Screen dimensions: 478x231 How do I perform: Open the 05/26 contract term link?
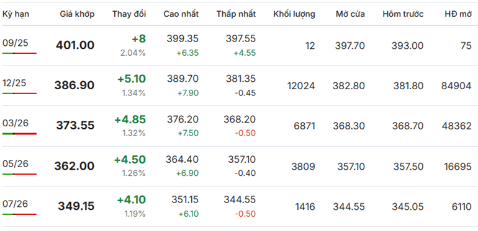(x=16, y=164)
